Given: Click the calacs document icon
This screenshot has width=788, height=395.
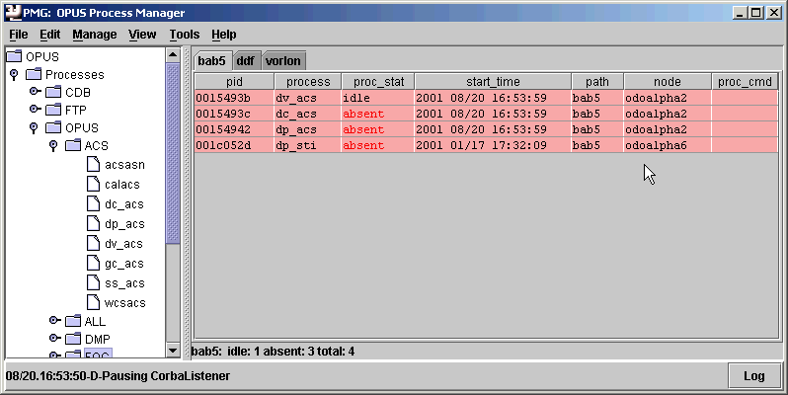Looking at the screenshot, I should 94,185.
